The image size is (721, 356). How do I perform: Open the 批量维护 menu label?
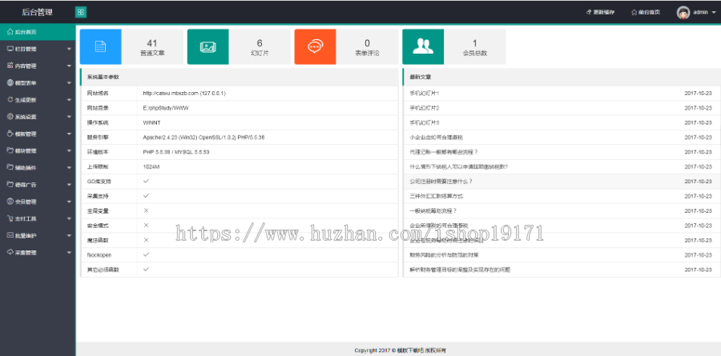point(26,236)
